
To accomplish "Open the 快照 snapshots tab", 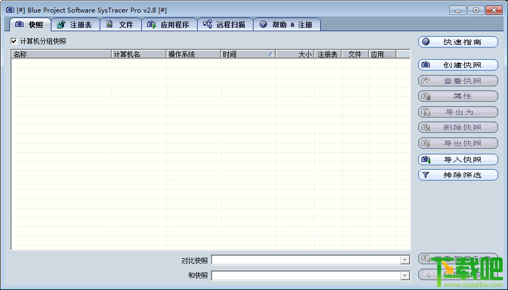I will coord(30,25).
